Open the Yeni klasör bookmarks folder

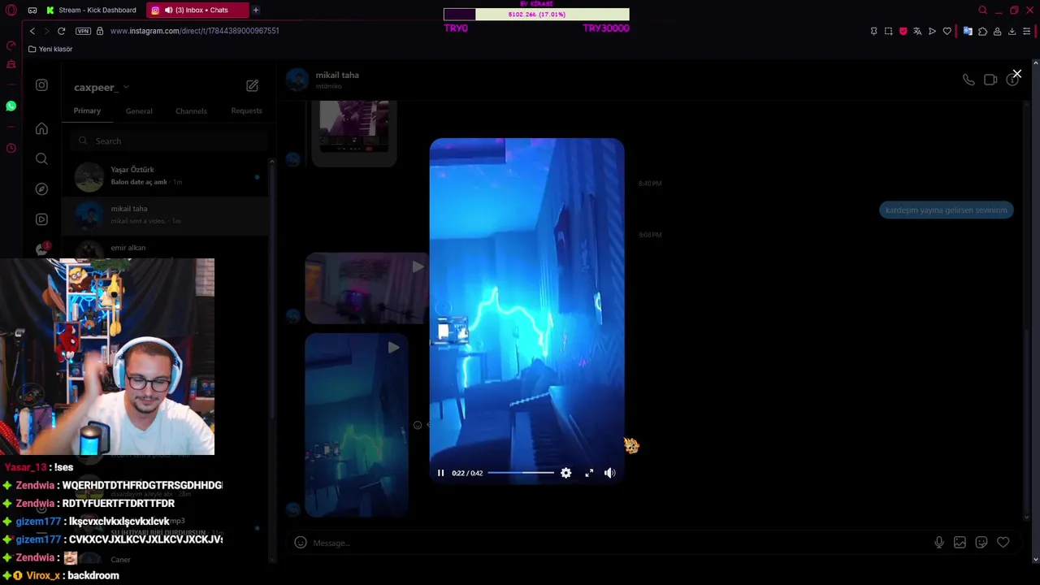[50, 49]
